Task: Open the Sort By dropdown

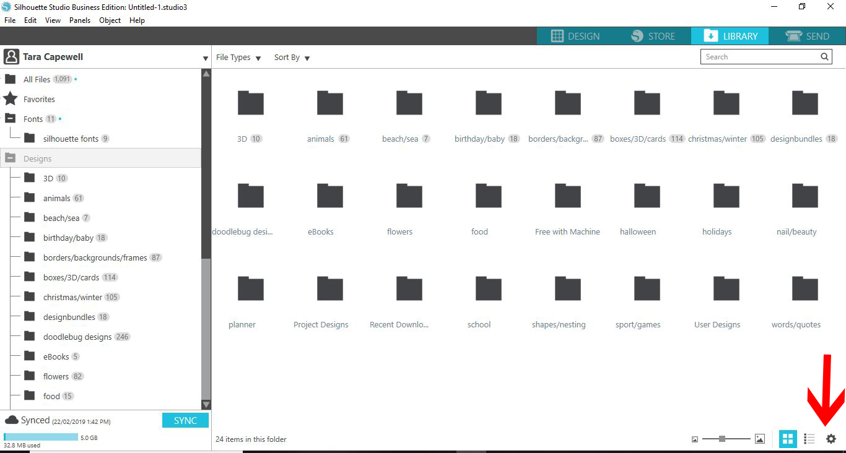Action: click(x=292, y=58)
